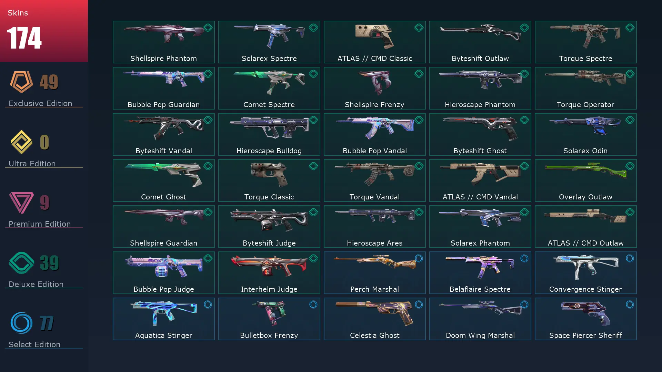Click the Premium Edition label

40,224
